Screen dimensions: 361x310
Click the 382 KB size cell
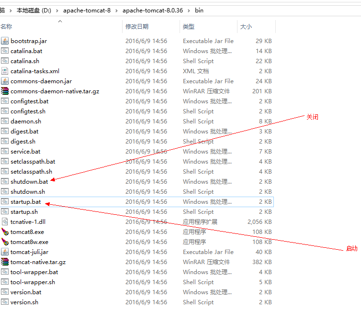(x=262, y=262)
